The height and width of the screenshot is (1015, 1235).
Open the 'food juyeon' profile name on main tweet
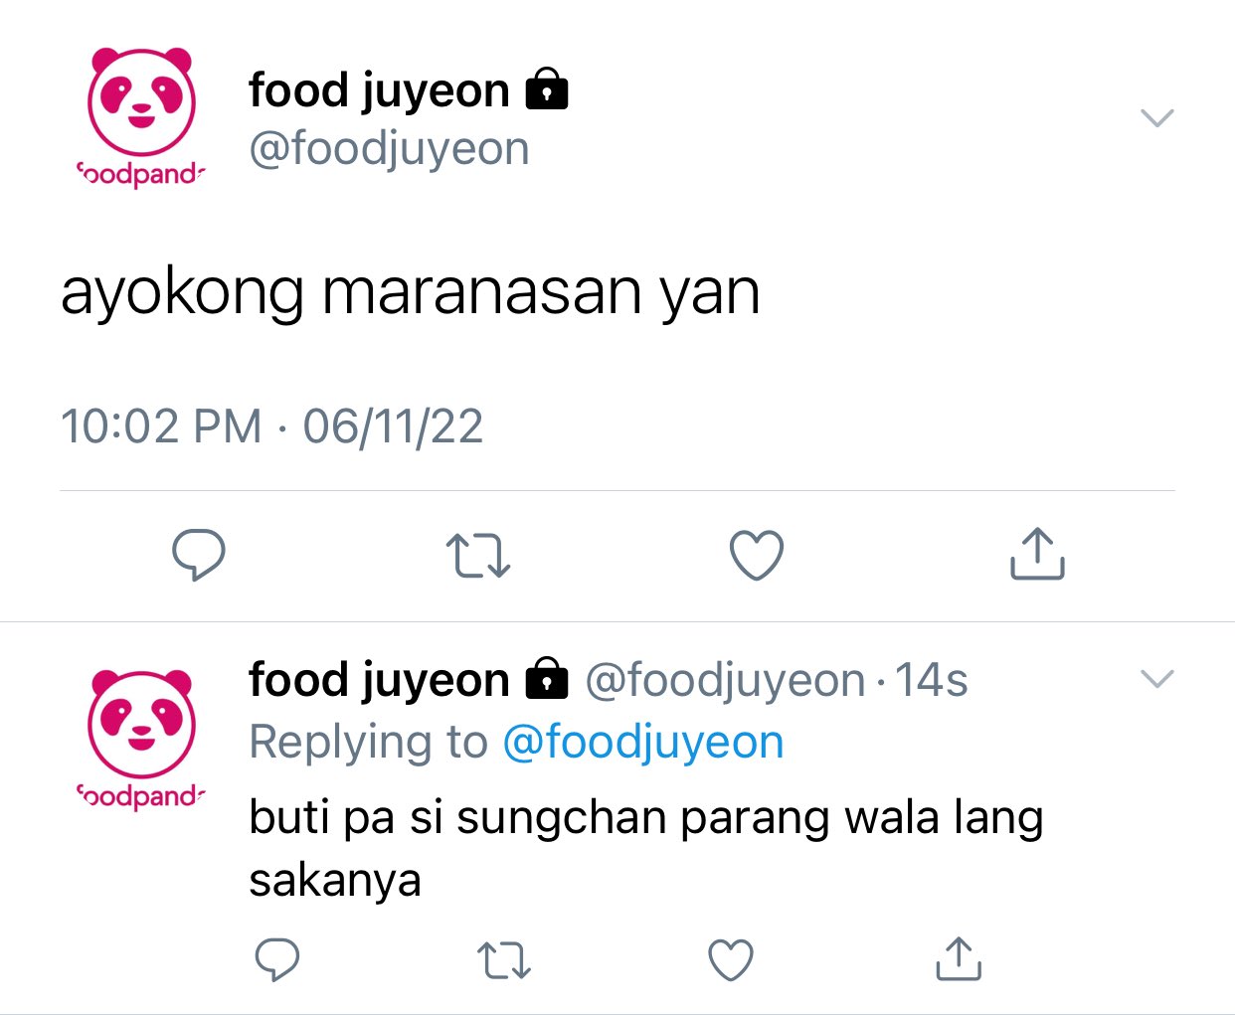click(379, 90)
